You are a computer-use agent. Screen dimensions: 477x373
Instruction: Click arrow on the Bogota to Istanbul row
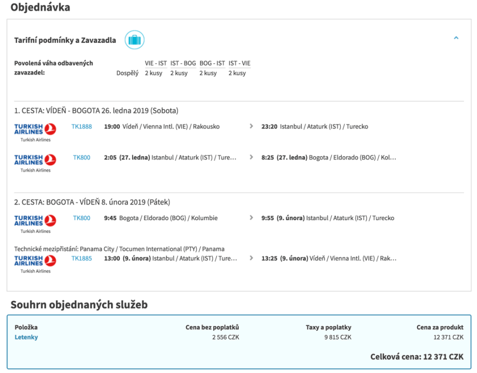251,218
